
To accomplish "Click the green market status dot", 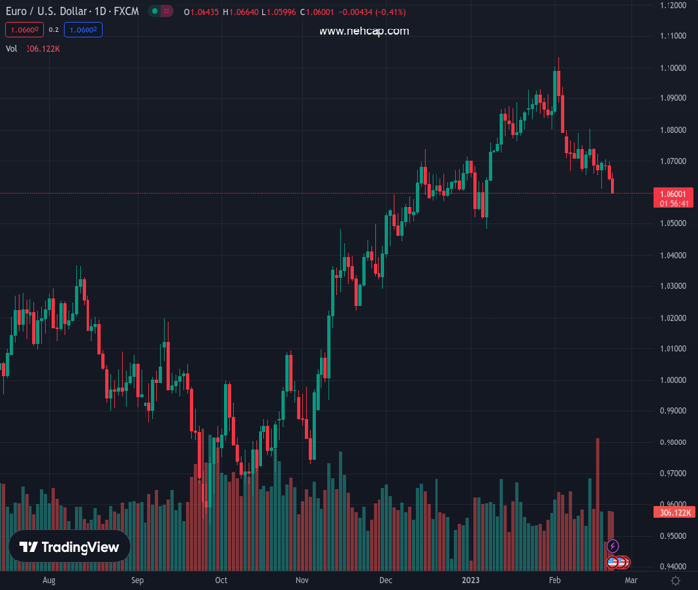I will click(x=155, y=11).
